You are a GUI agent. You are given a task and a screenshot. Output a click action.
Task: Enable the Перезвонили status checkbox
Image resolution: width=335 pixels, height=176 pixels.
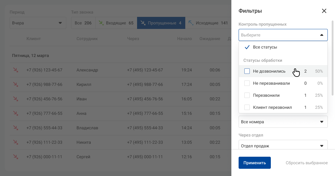click(x=247, y=95)
